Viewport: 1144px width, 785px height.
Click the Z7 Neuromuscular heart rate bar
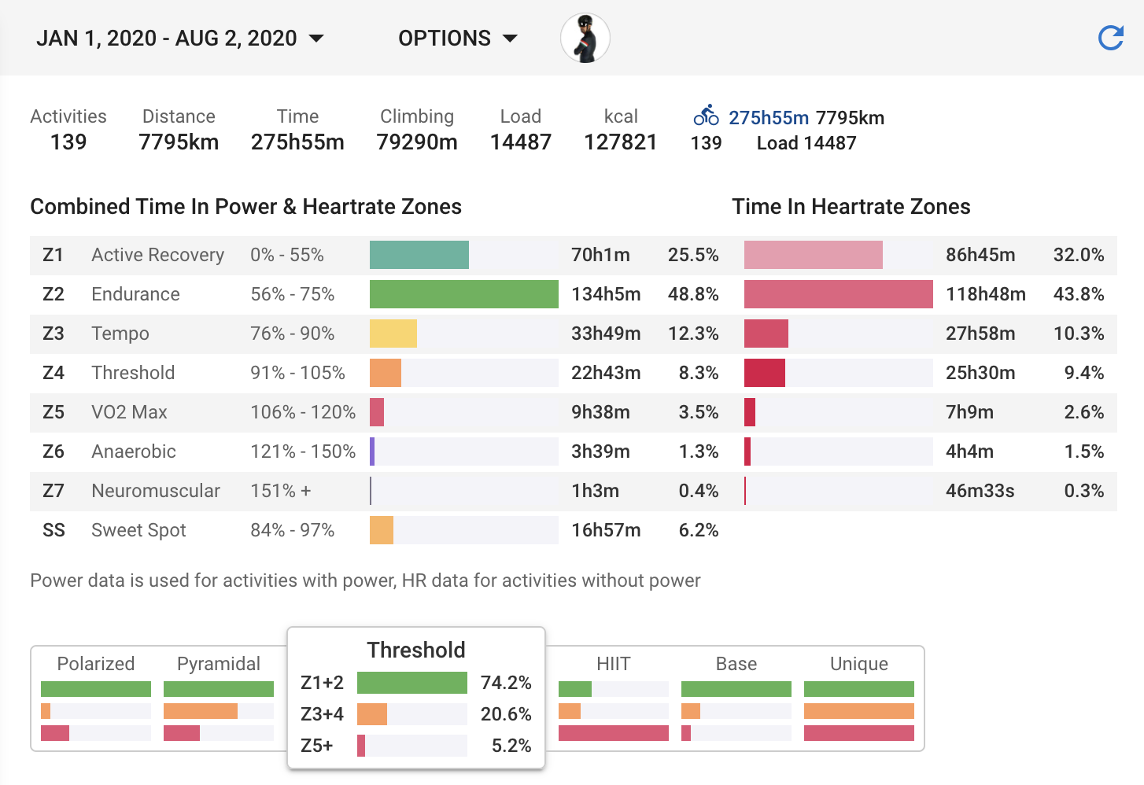pos(745,490)
